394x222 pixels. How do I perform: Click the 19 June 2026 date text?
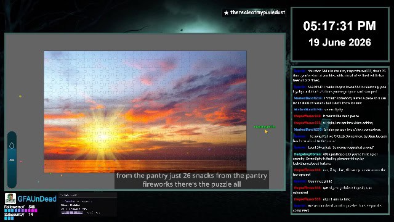pos(339,43)
